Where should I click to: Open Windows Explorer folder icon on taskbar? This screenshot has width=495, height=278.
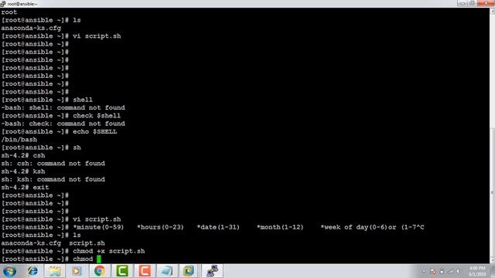55,271
